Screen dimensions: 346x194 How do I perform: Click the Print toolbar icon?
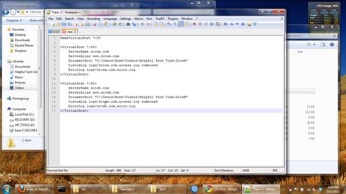(x=88, y=24)
